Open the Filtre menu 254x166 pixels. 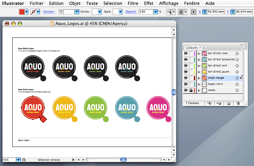(x=133, y=3)
